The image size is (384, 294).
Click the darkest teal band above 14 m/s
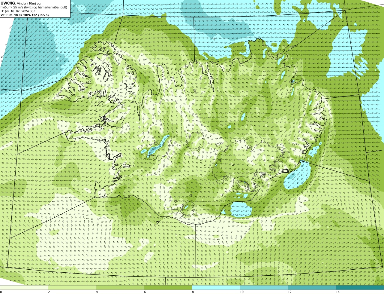[x=360, y=287]
